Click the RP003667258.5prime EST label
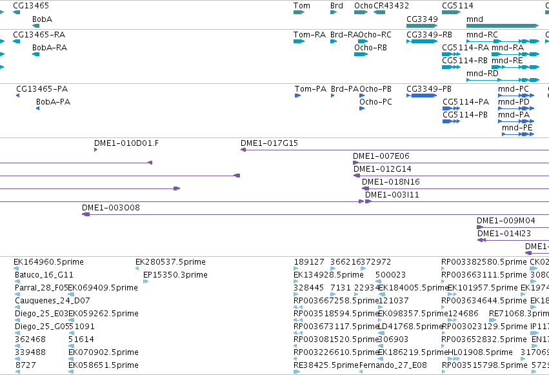 [336, 301]
